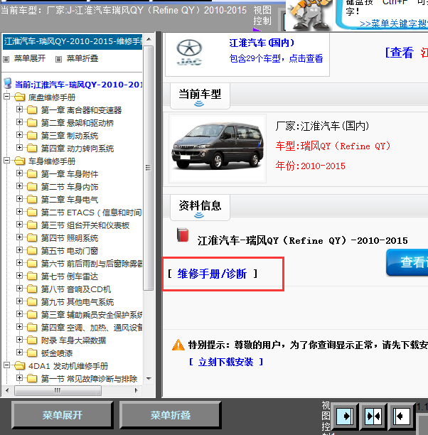Click the bottom 菜单折叠 button

click(171, 415)
